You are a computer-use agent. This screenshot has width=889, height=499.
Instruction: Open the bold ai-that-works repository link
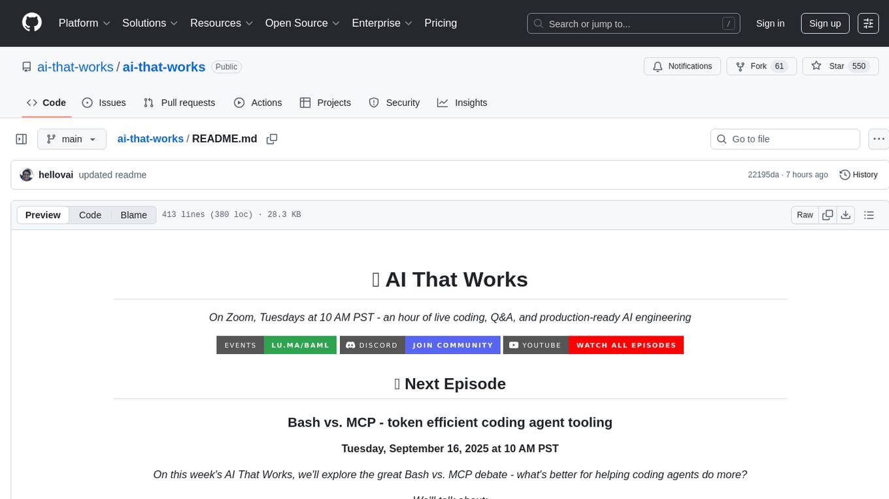(164, 67)
